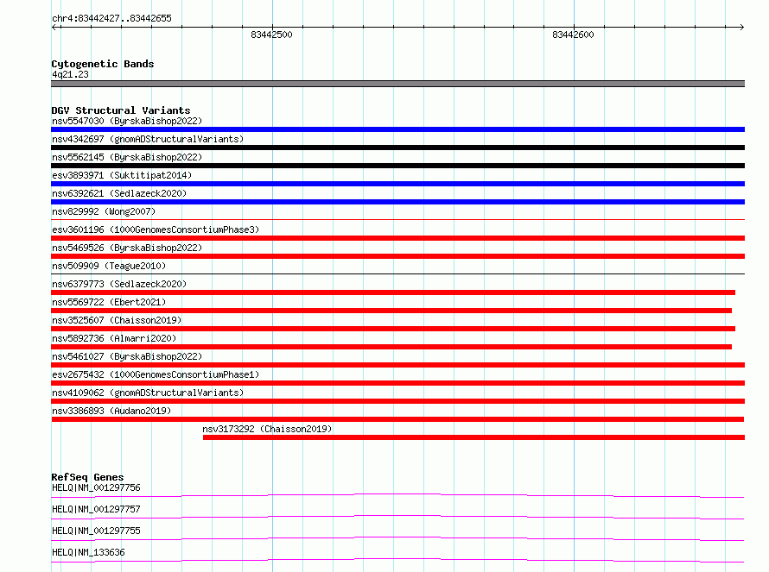Click the chr4:83442427..83442655 region label
Viewport: 769px width, 572px height.
[111, 18]
